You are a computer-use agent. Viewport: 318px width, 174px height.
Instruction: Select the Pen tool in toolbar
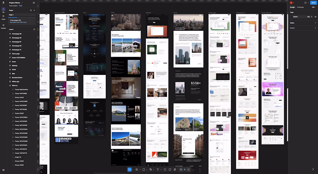(x=151, y=170)
